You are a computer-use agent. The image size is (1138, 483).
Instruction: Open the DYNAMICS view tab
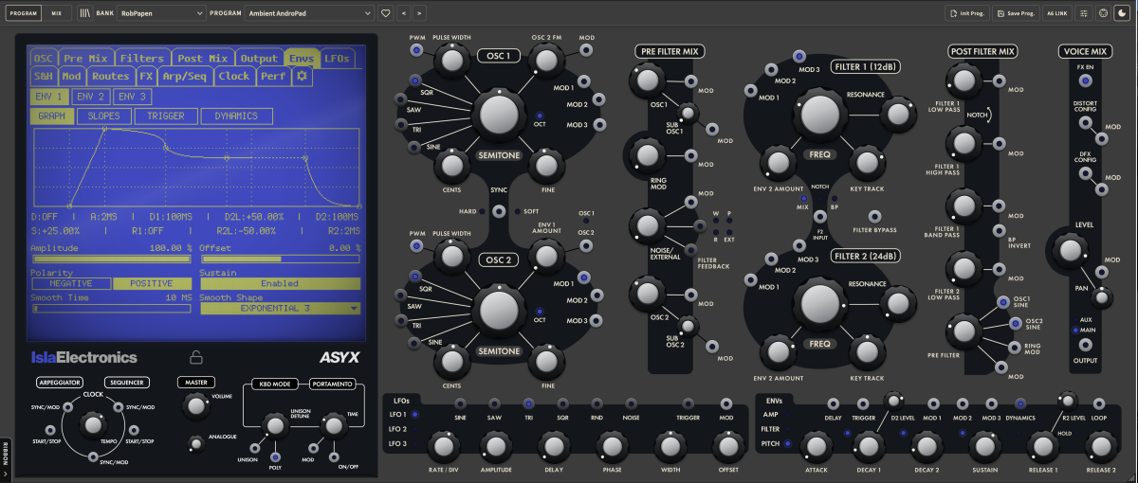click(x=236, y=116)
